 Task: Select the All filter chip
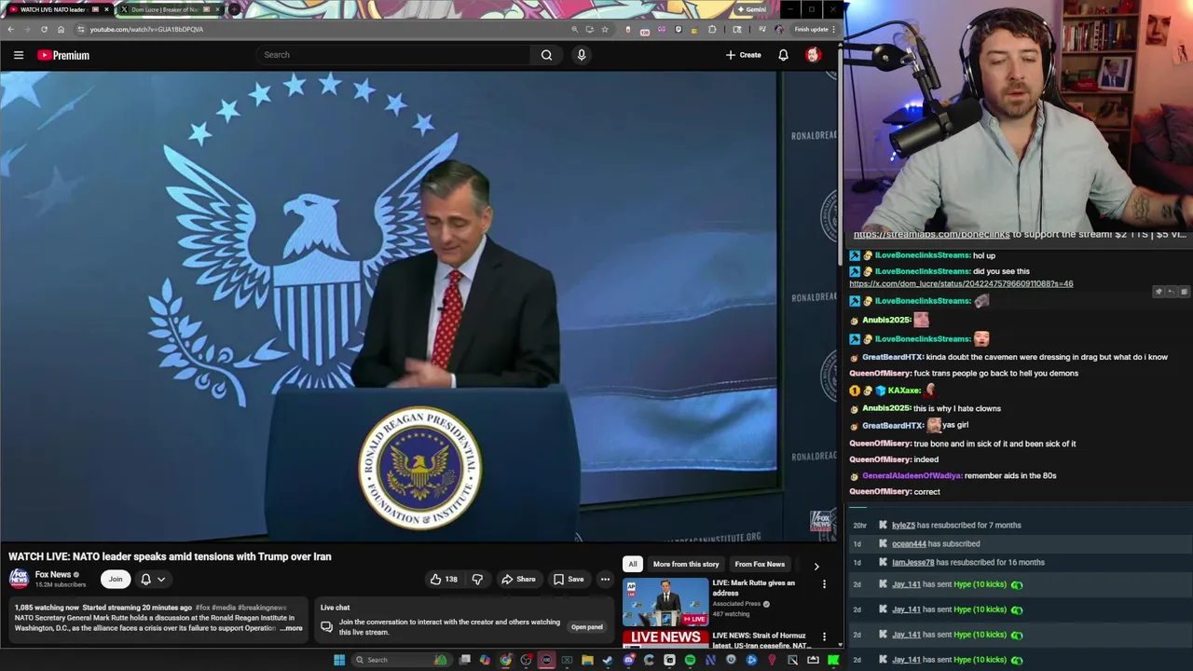[x=633, y=564]
